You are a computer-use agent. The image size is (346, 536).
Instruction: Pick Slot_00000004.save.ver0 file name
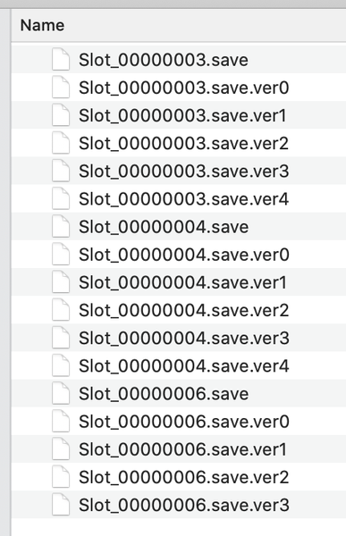click(x=184, y=255)
